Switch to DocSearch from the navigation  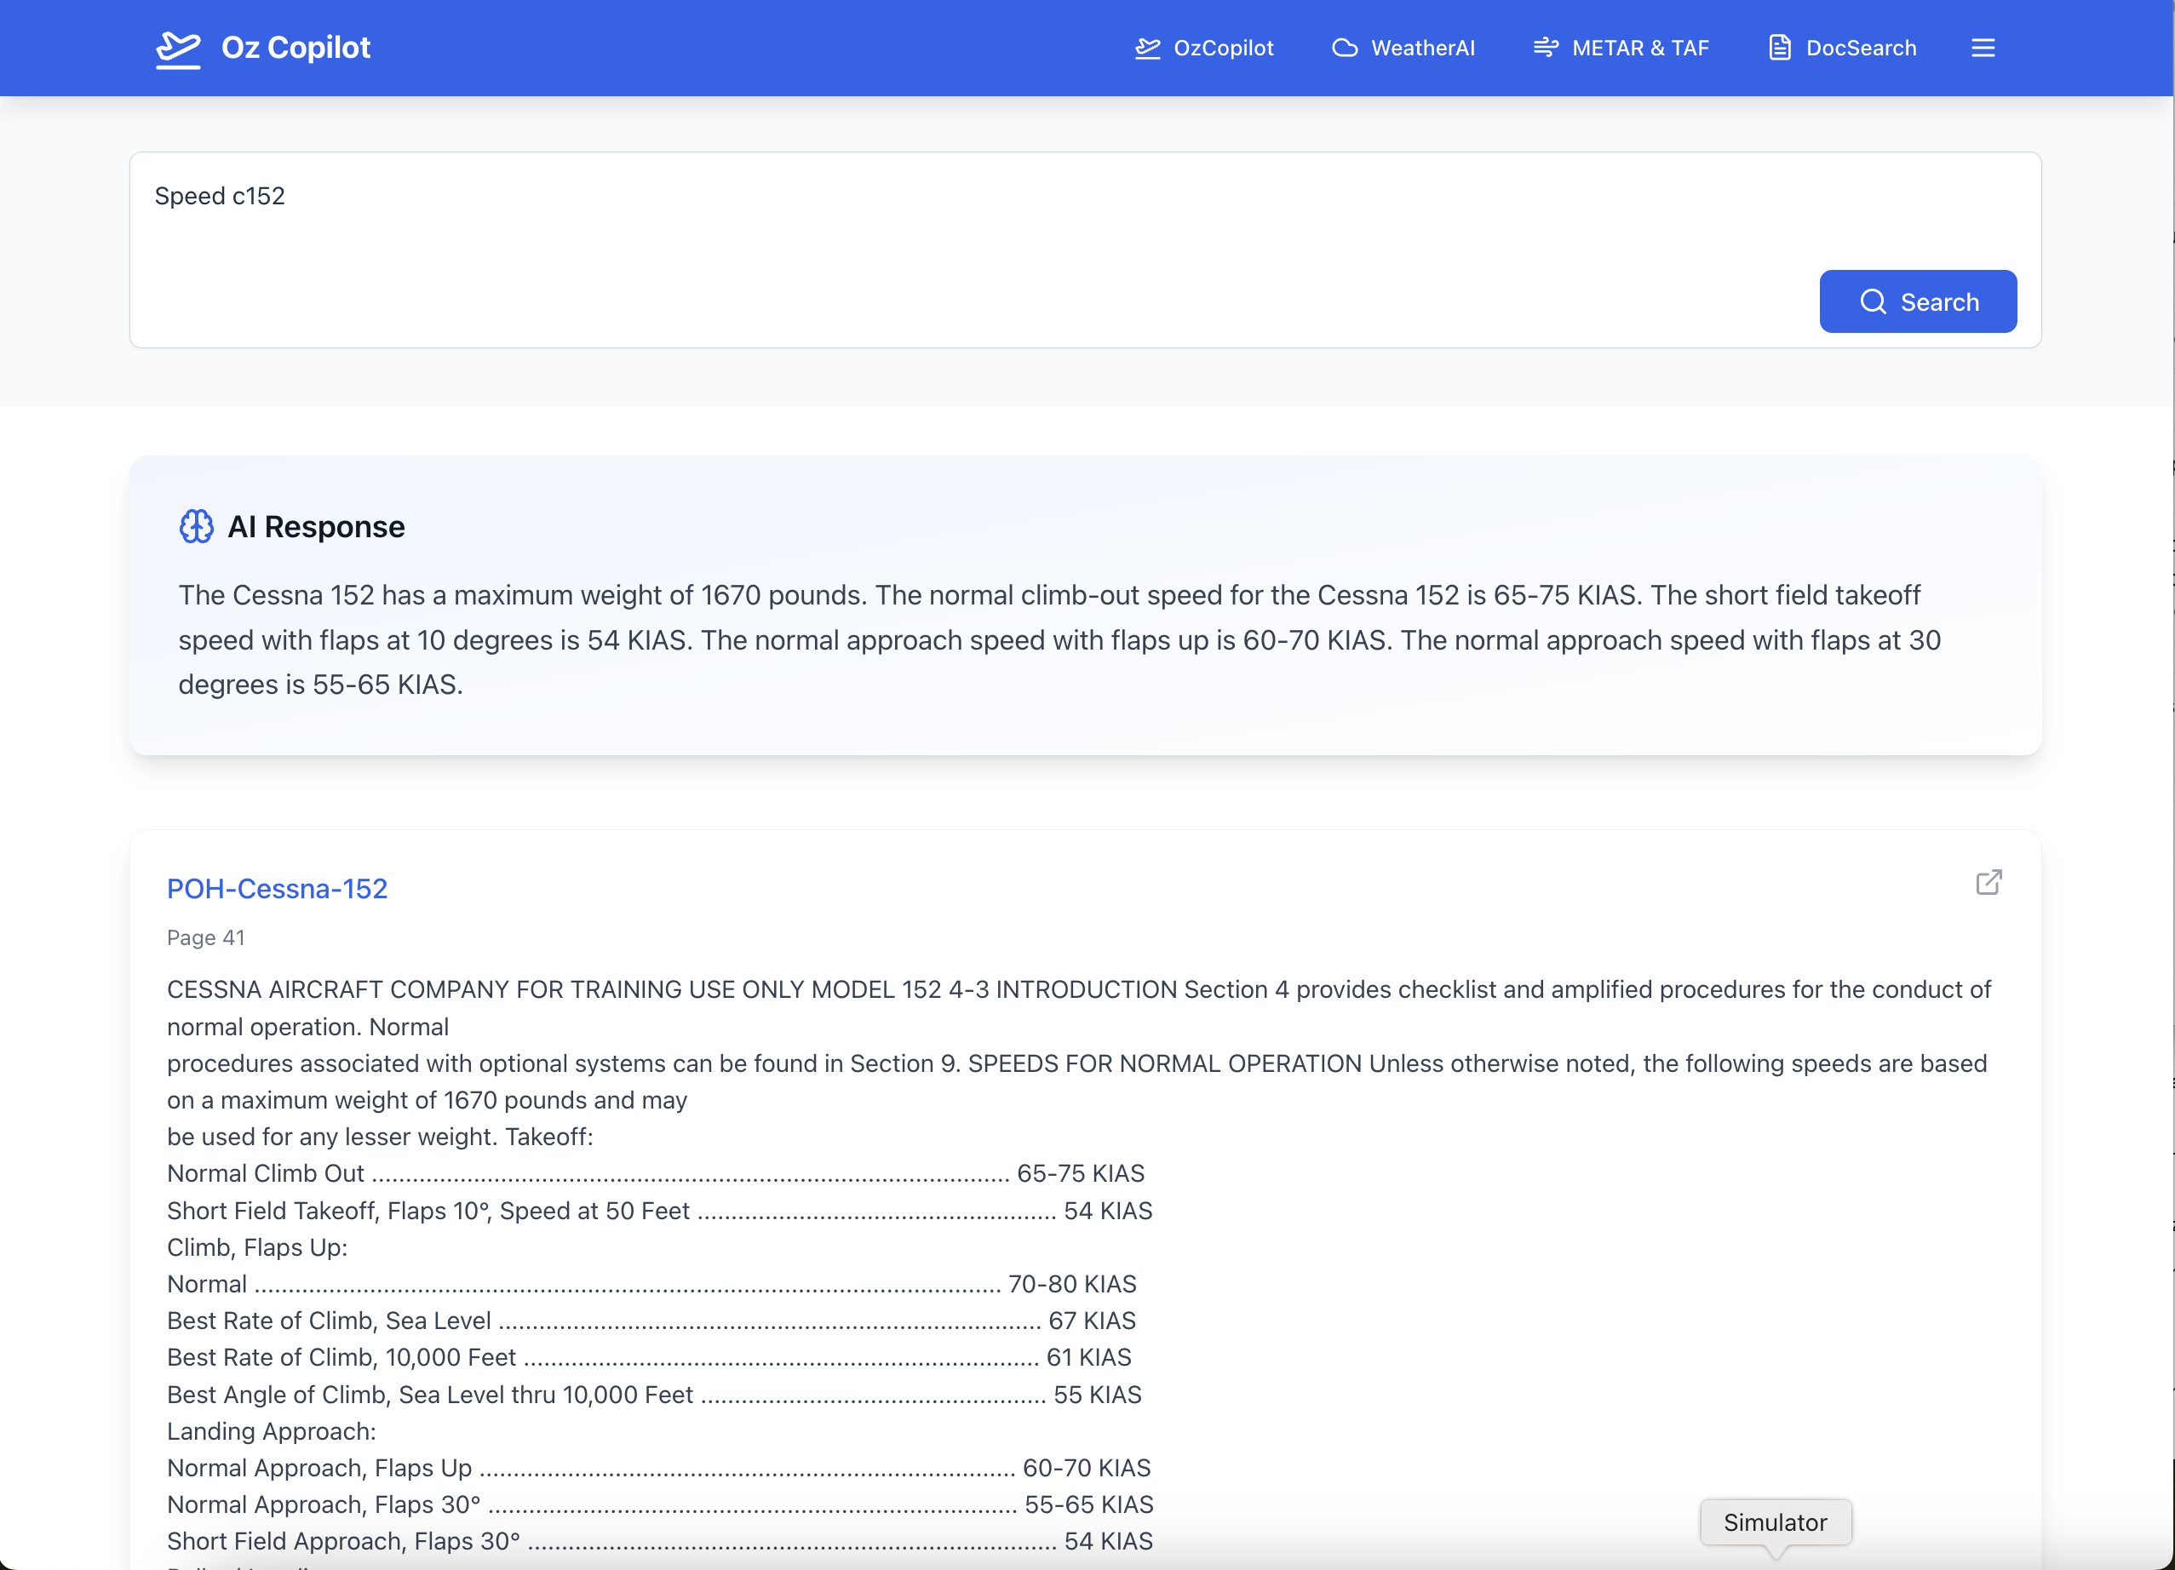coord(1861,48)
